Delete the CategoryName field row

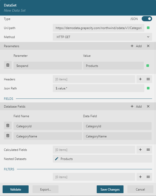(x=8, y=136)
